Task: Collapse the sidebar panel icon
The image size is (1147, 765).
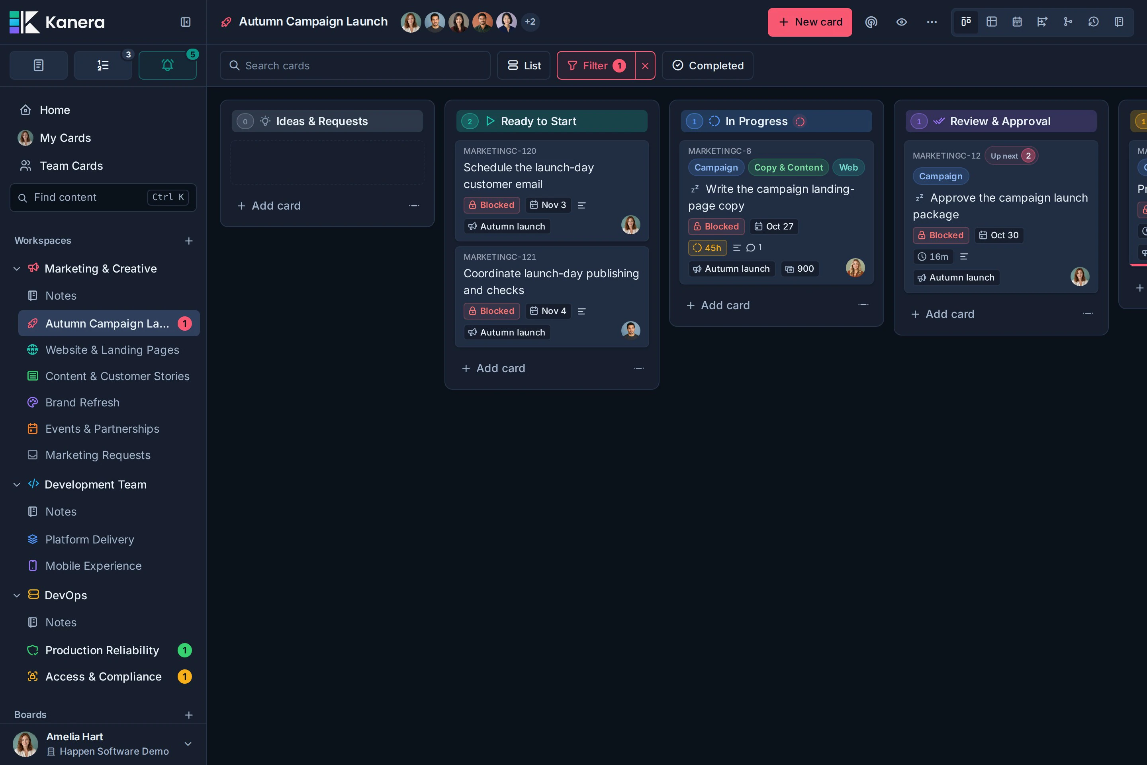Action: [185, 22]
